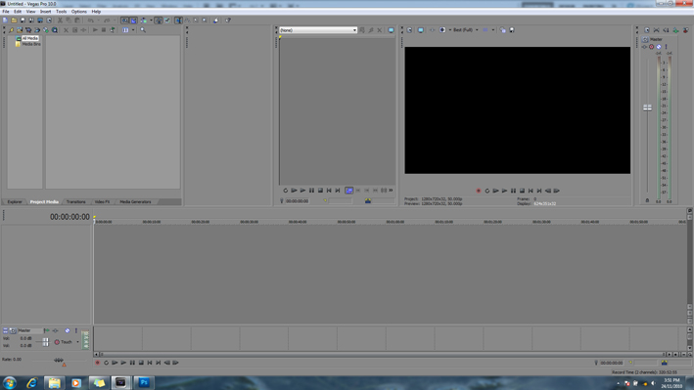Screen dimensions: 694x390
Task: Click the Undo arrow icon
Action: pyautogui.click(x=90, y=21)
